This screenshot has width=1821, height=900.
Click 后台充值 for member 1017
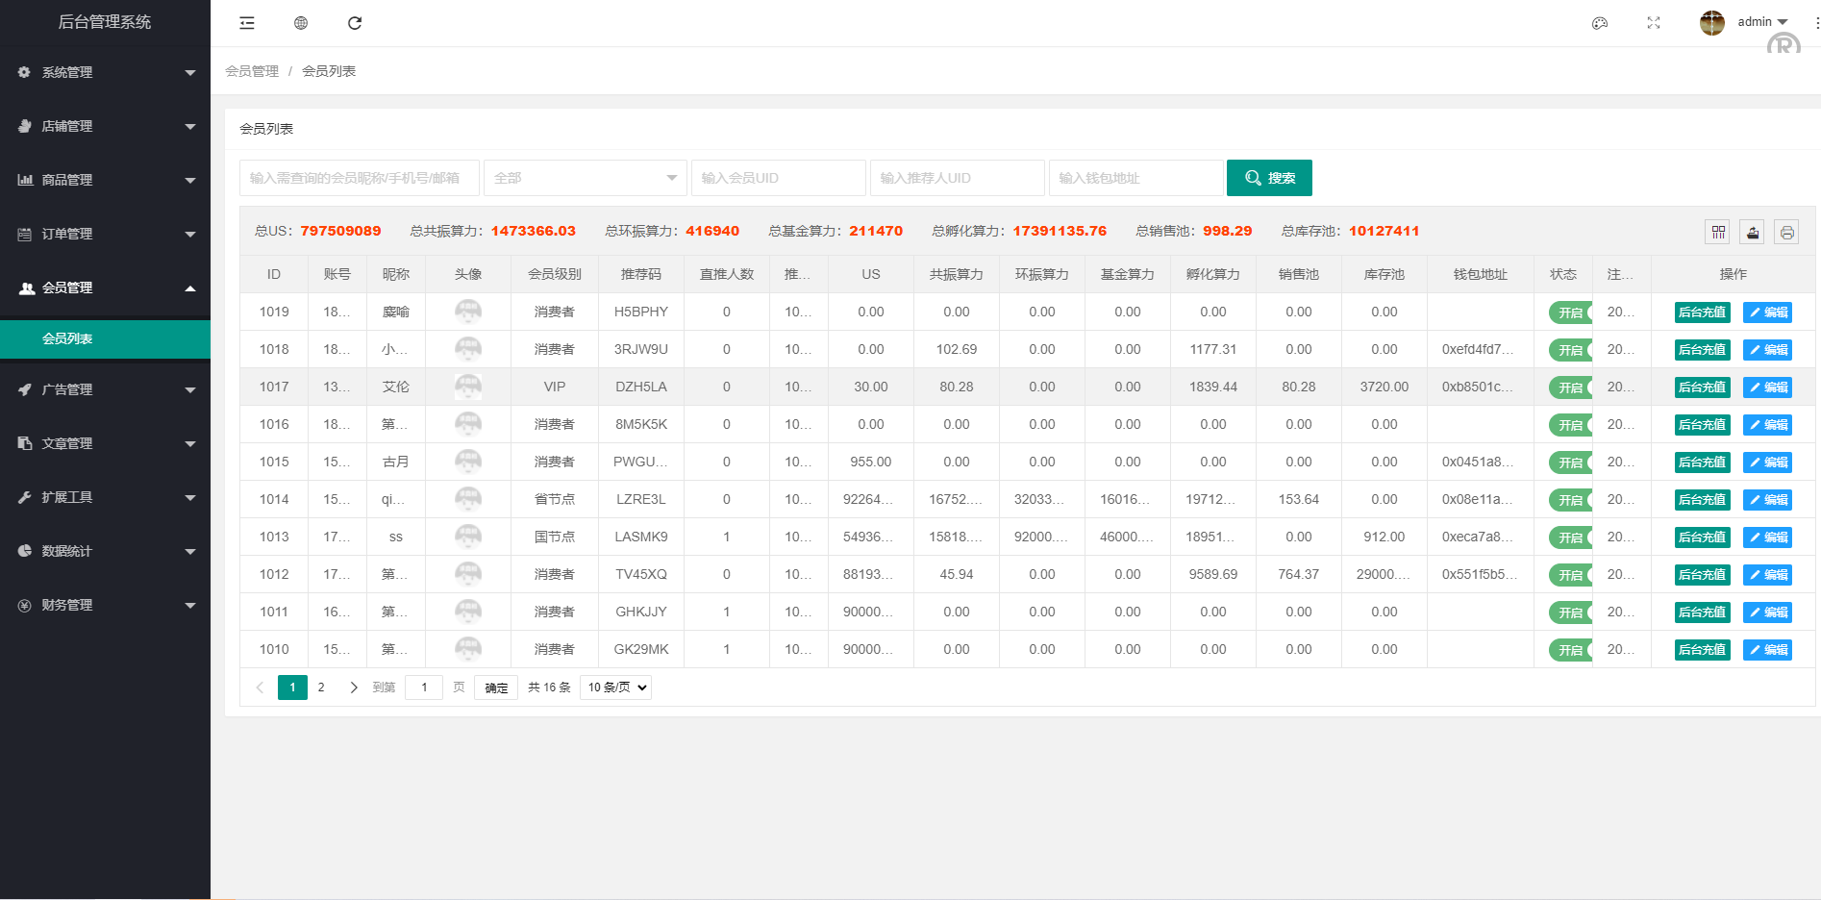[1701, 387]
